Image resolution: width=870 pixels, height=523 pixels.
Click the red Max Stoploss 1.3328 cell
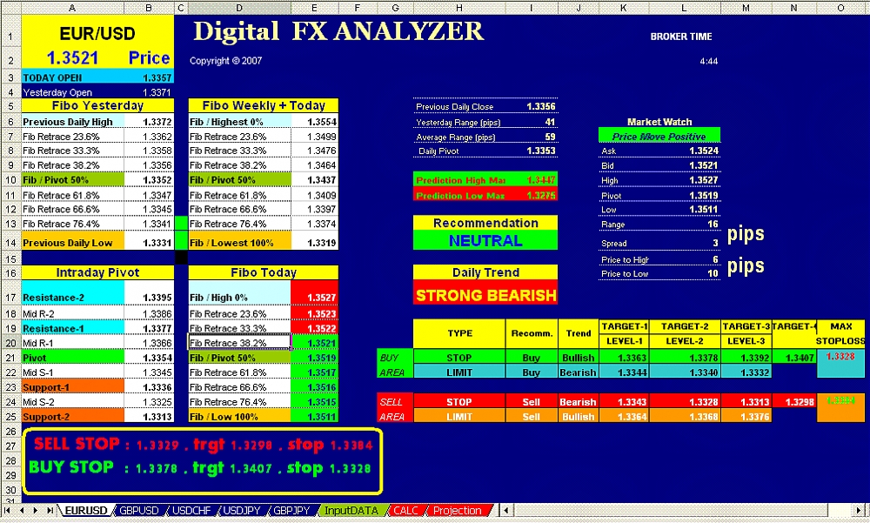coord(840,362)
